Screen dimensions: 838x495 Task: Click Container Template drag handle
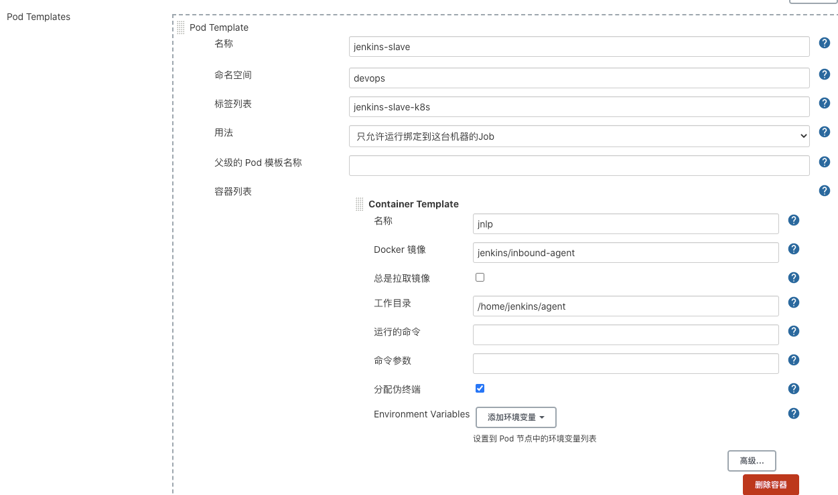360,204
